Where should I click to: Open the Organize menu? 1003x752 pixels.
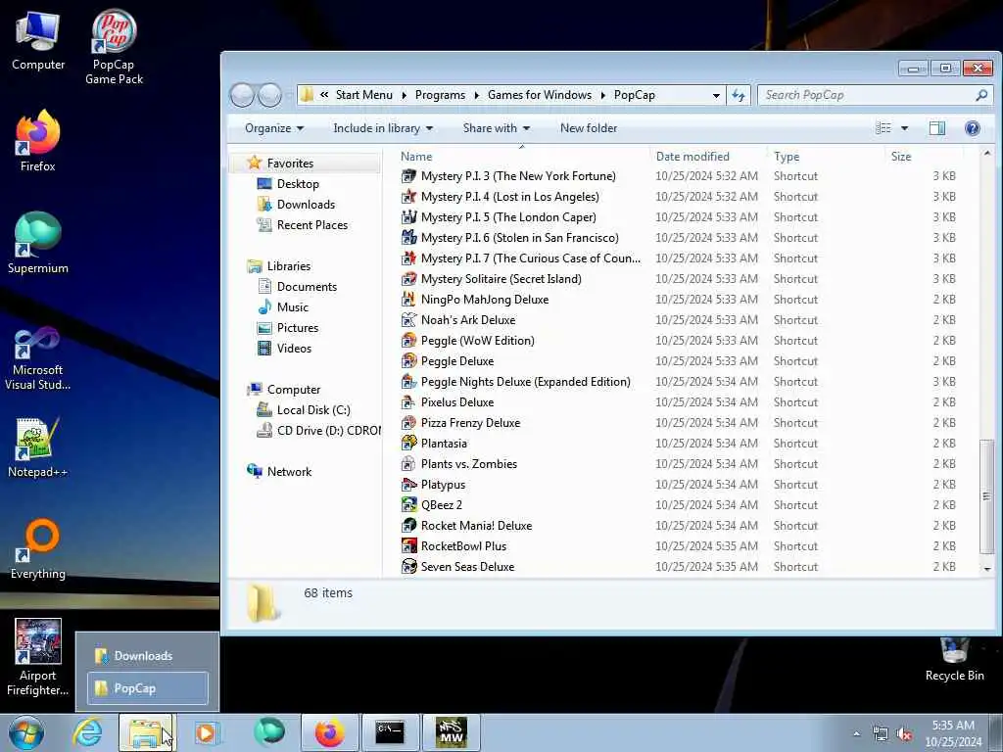(x=274, y=128)
